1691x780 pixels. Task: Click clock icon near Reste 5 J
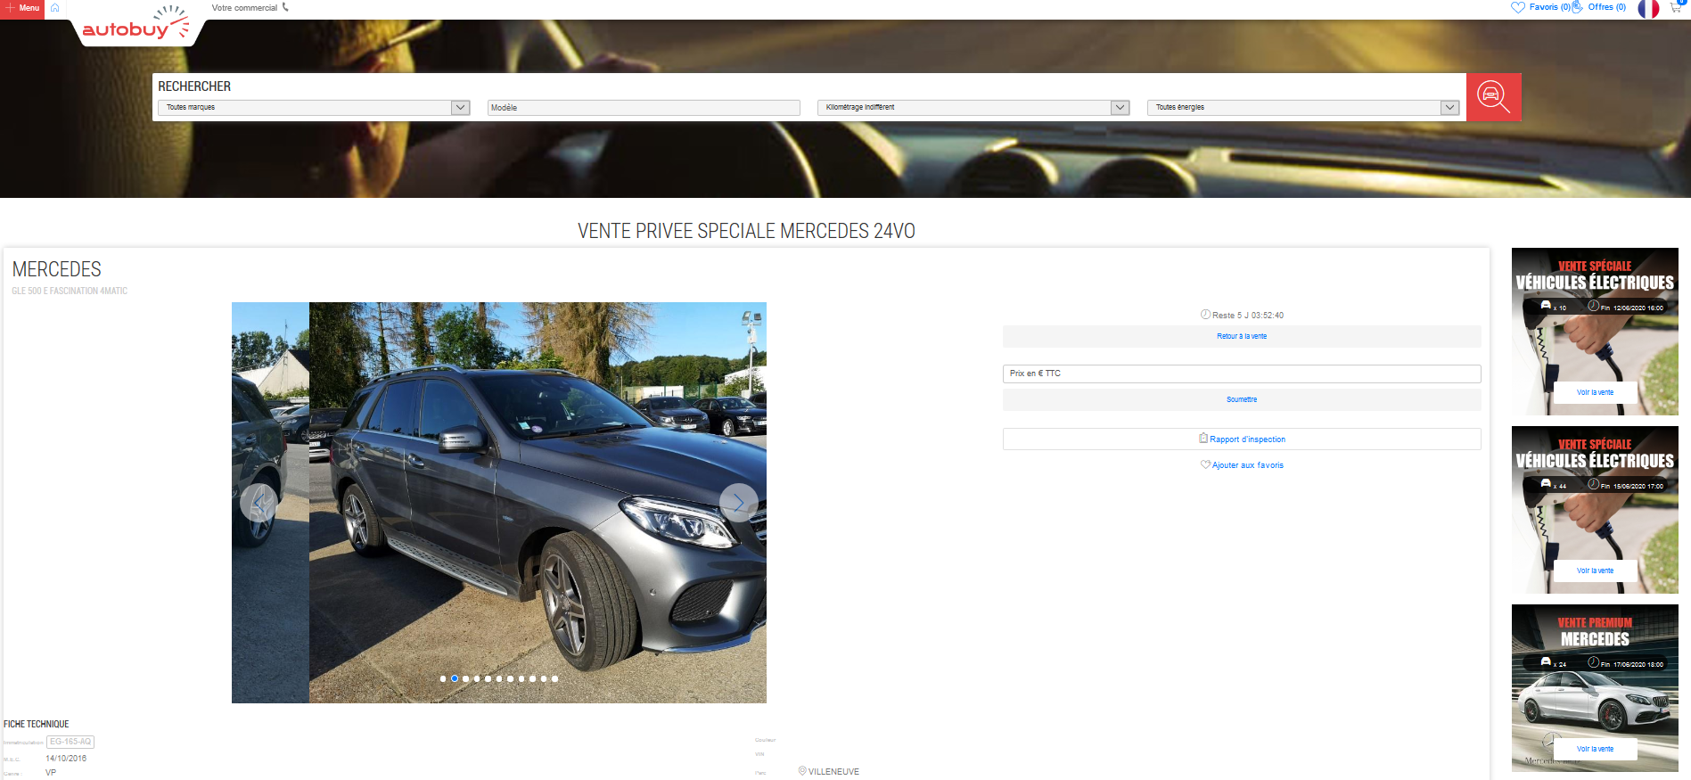(x=1205, y=315)
